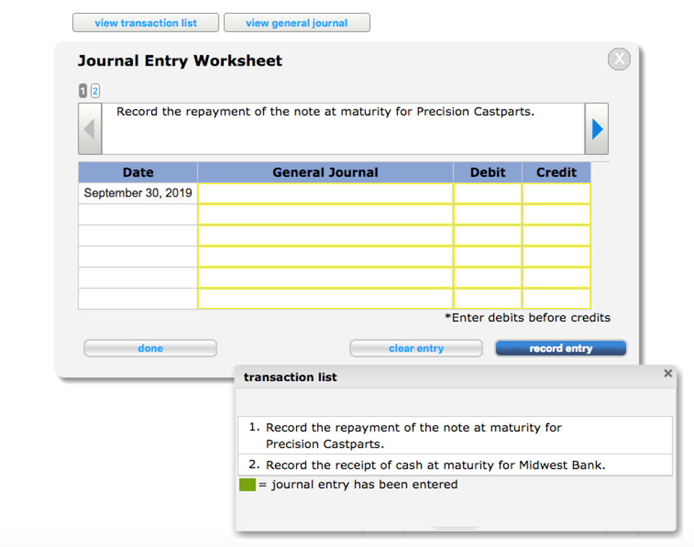This screenshot has width=694, height=547.
Task: Select fourth row General Journal account field
Action: click(325, 257)
